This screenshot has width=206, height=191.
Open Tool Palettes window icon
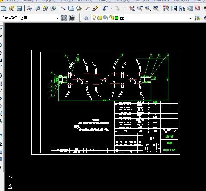coord(182,8)
